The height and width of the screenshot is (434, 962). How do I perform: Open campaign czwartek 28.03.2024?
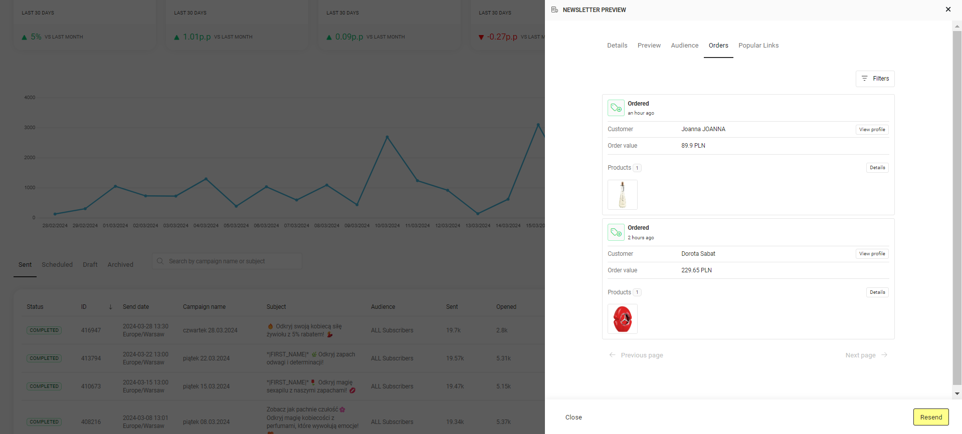point(210,330)
